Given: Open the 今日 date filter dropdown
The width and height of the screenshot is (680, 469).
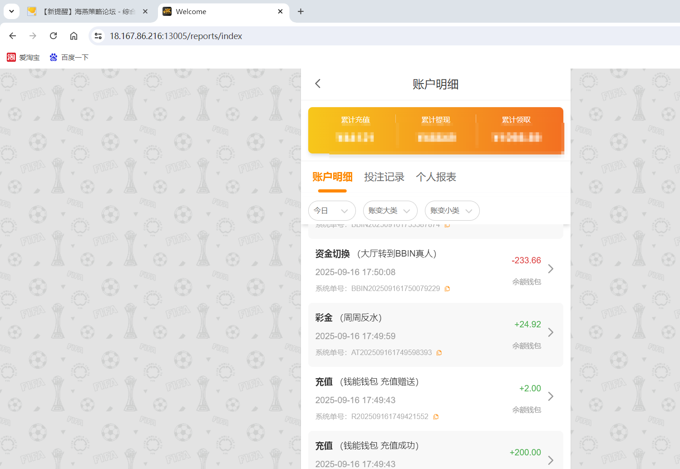Looking at the screenshot, I should pyautogui.click(x=332, y=210).
